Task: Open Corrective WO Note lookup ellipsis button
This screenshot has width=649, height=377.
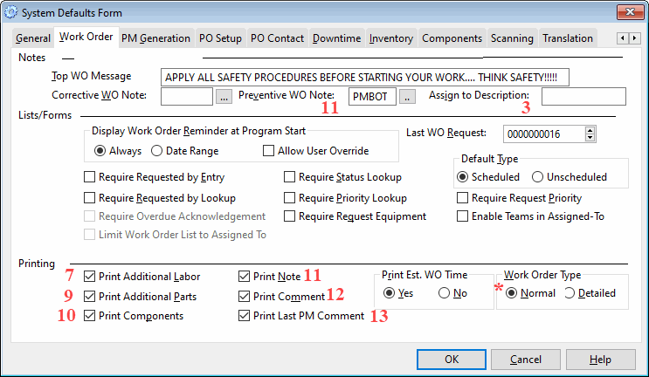Action: [224, 97]
